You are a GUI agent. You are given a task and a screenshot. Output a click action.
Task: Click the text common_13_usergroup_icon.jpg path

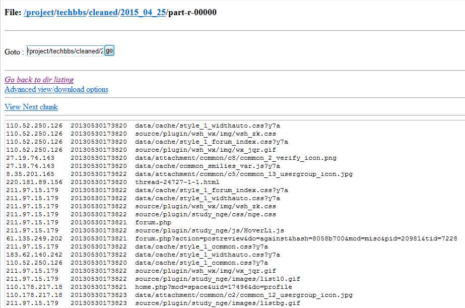click(x=244, y=174)
